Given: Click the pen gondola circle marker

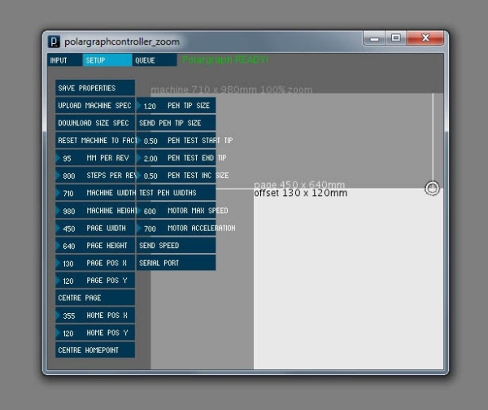Looking at the screenshot, I should [x=432, y=188].
